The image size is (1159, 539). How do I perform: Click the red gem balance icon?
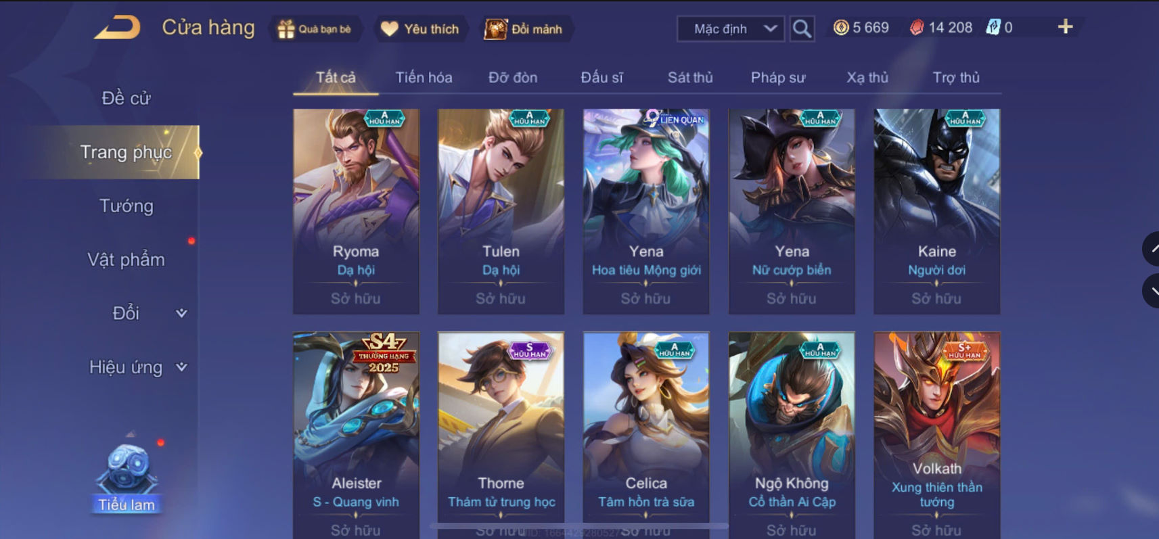[916, 28]
